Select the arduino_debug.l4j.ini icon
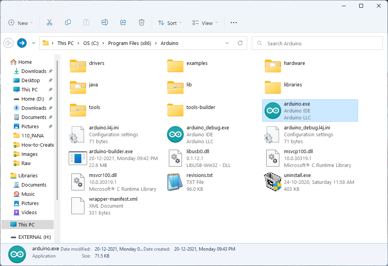Viewport: 388px width, 266px height. (271, 135)
